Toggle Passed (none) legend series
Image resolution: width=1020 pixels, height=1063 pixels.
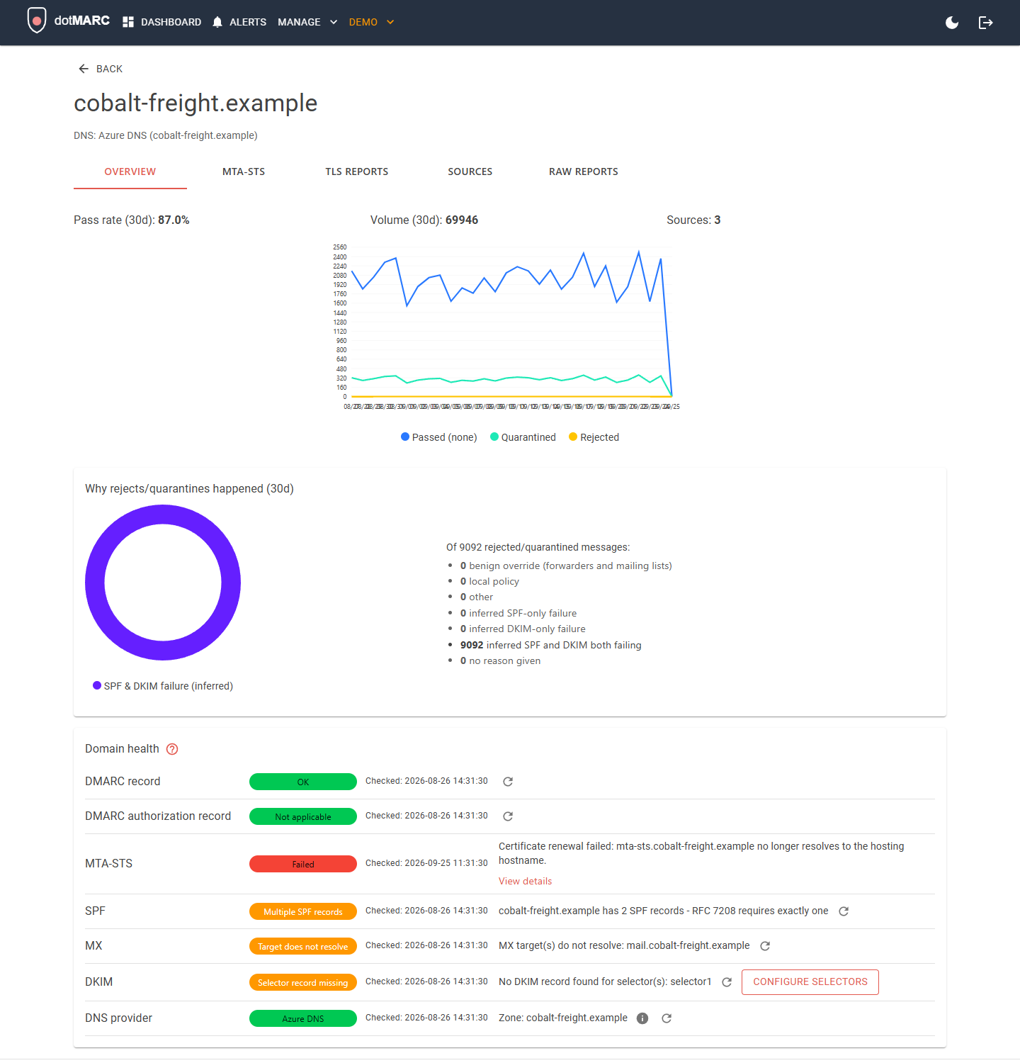coord(439,437)
